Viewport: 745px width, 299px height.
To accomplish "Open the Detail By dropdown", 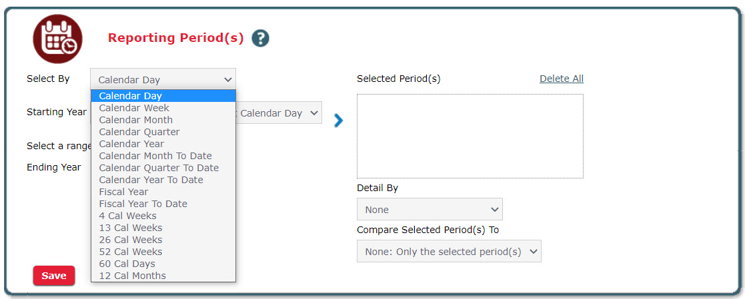I will point(430,209).
